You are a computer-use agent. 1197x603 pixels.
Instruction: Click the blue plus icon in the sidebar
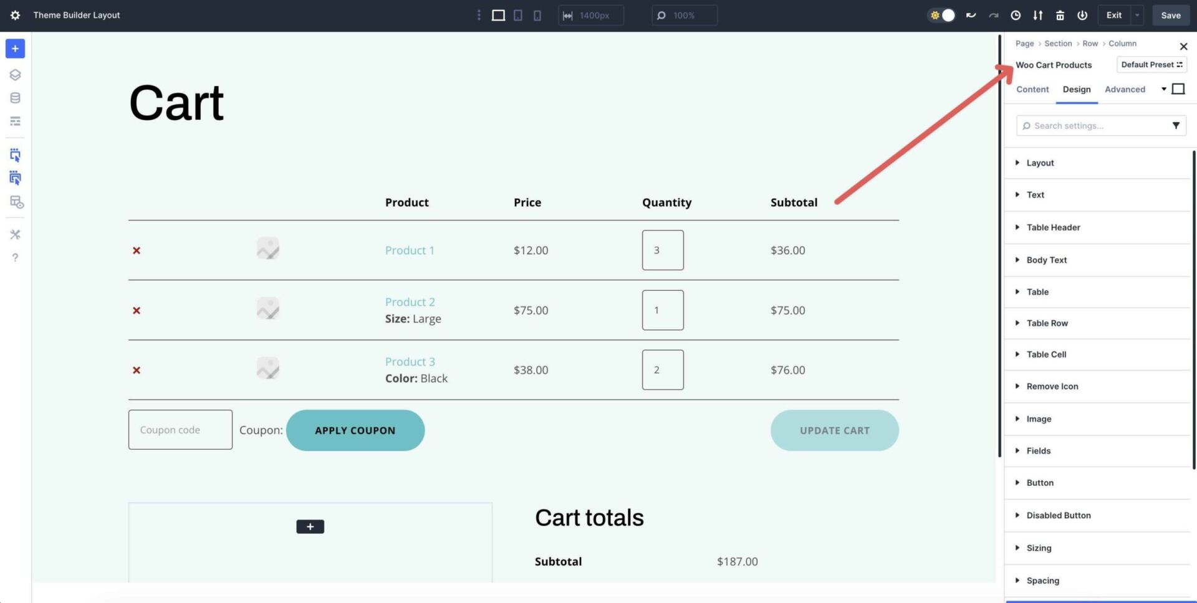[x=15, y=49]
